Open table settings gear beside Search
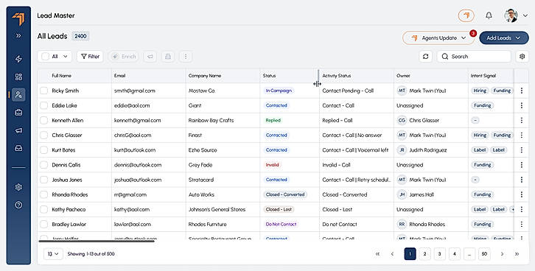Viewport: 535px width, 271px height. pos(522,57)
